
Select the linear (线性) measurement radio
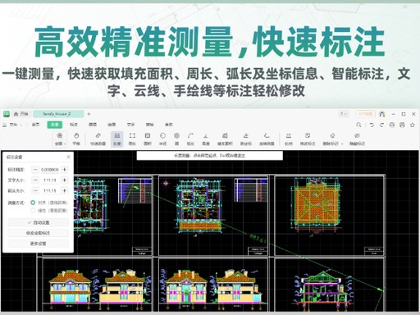point(33,211)
